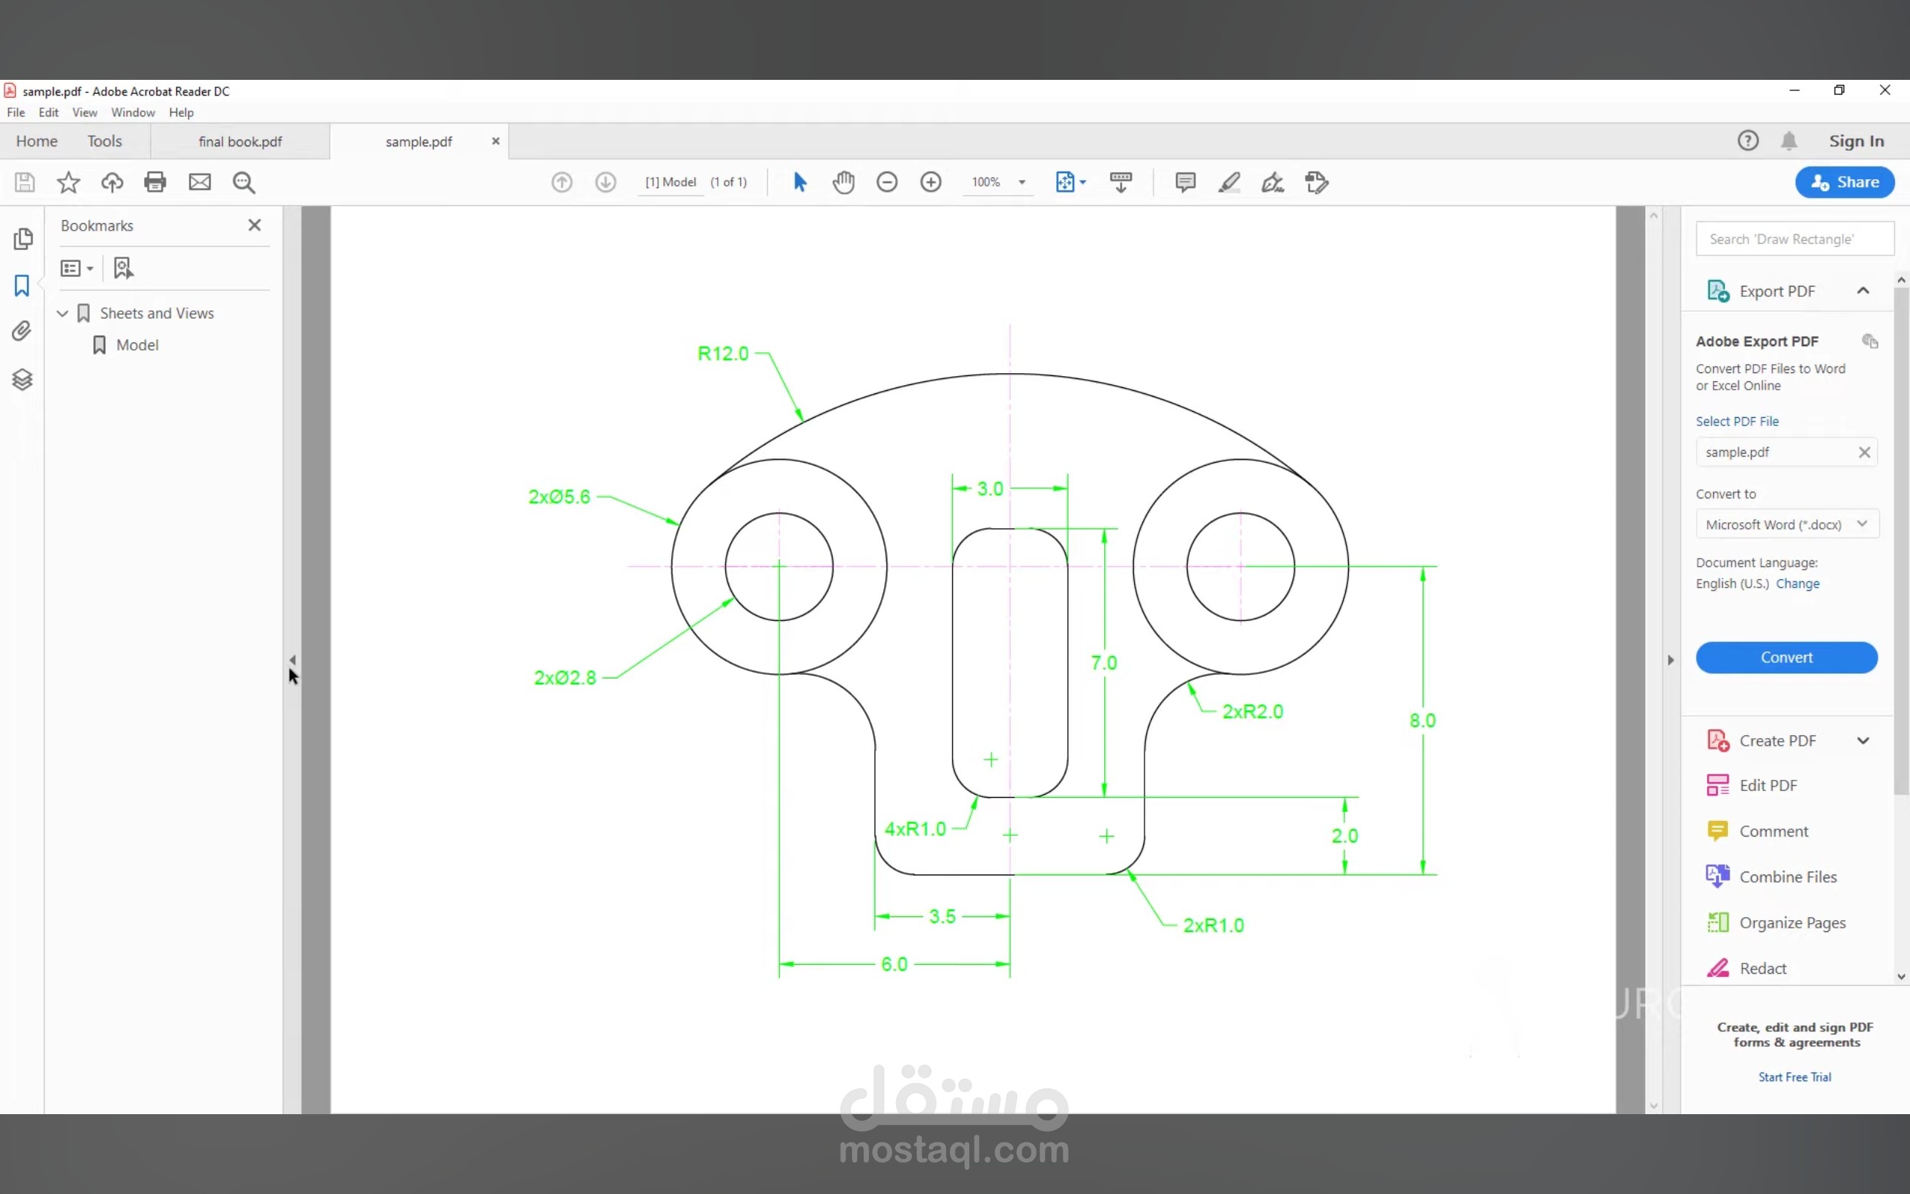This screenshot has width=1910, height=1194.
Task: Add a sticky note comment icon
Action: pos(1185,182)
